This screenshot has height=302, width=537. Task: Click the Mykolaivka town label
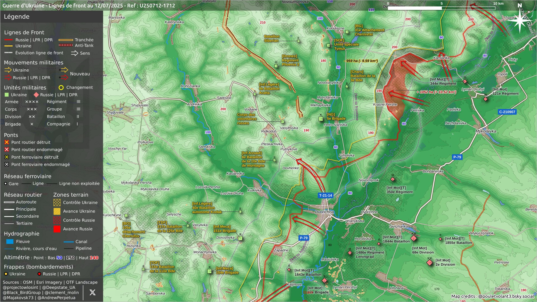pyautogui.click(x=486, y=131)
